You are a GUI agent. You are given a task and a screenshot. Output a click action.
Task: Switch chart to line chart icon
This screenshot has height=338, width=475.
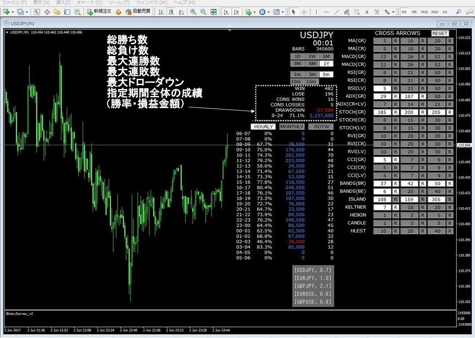[x=181, y=12]
